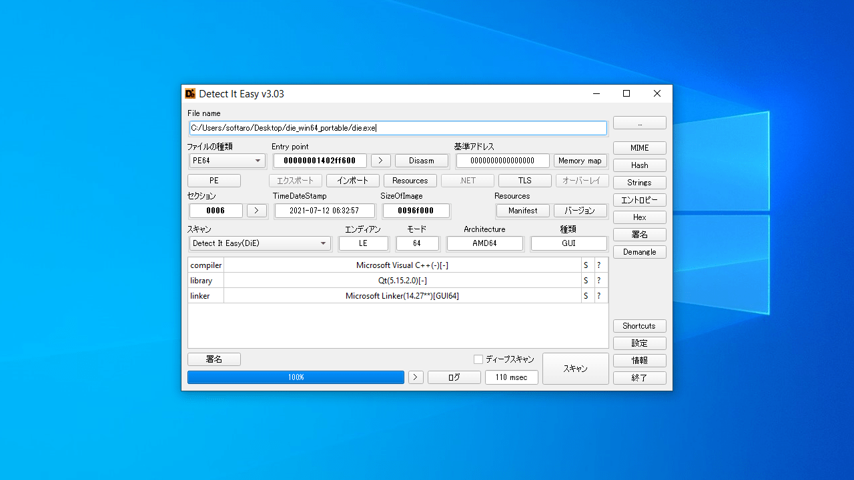
Task: Click the Entry point value field
Action: 320,161
